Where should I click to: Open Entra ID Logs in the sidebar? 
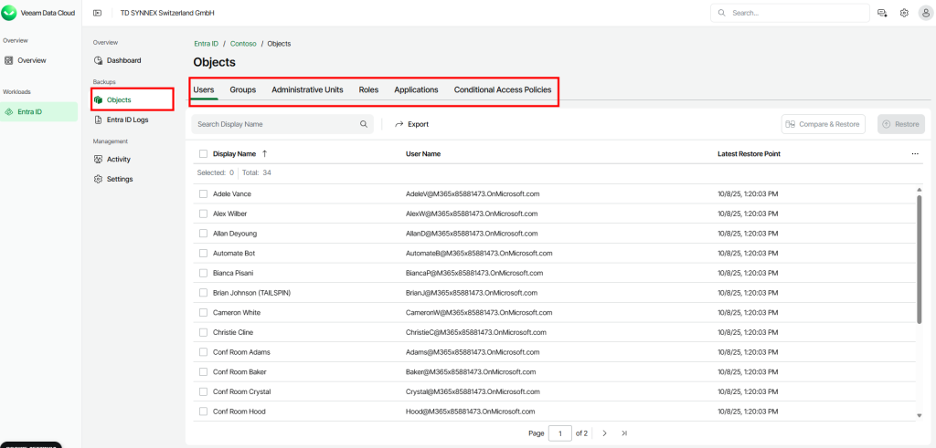point(126,120)
